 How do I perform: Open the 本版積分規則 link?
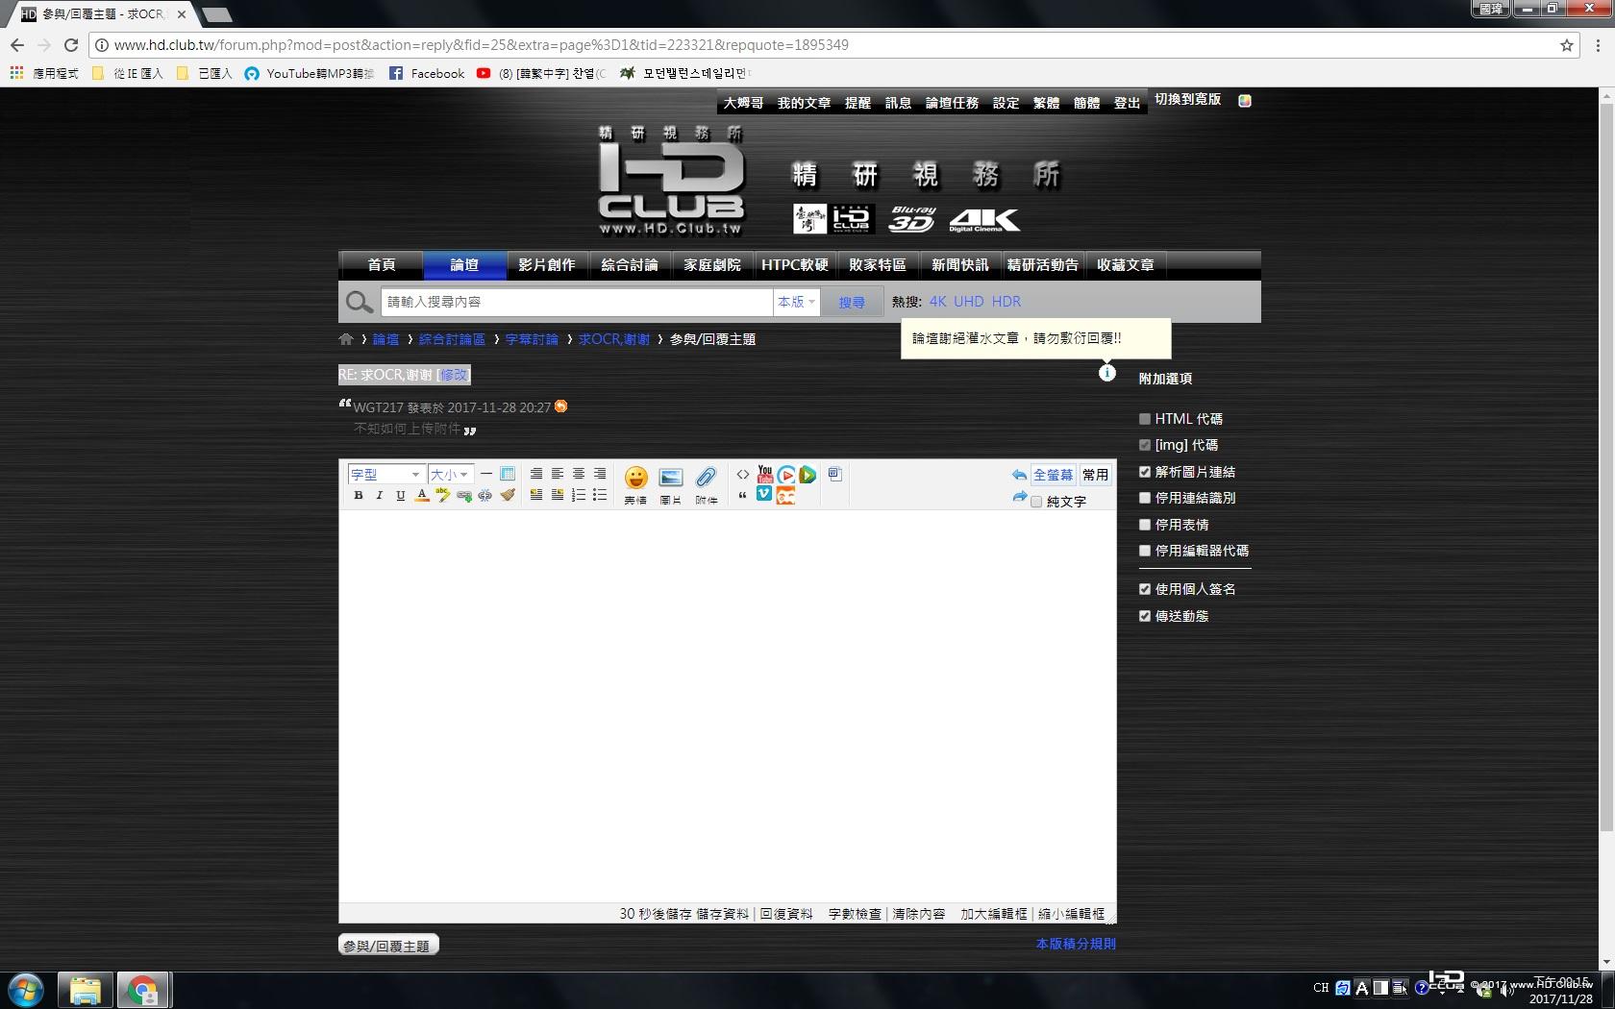coord(1076,944)
